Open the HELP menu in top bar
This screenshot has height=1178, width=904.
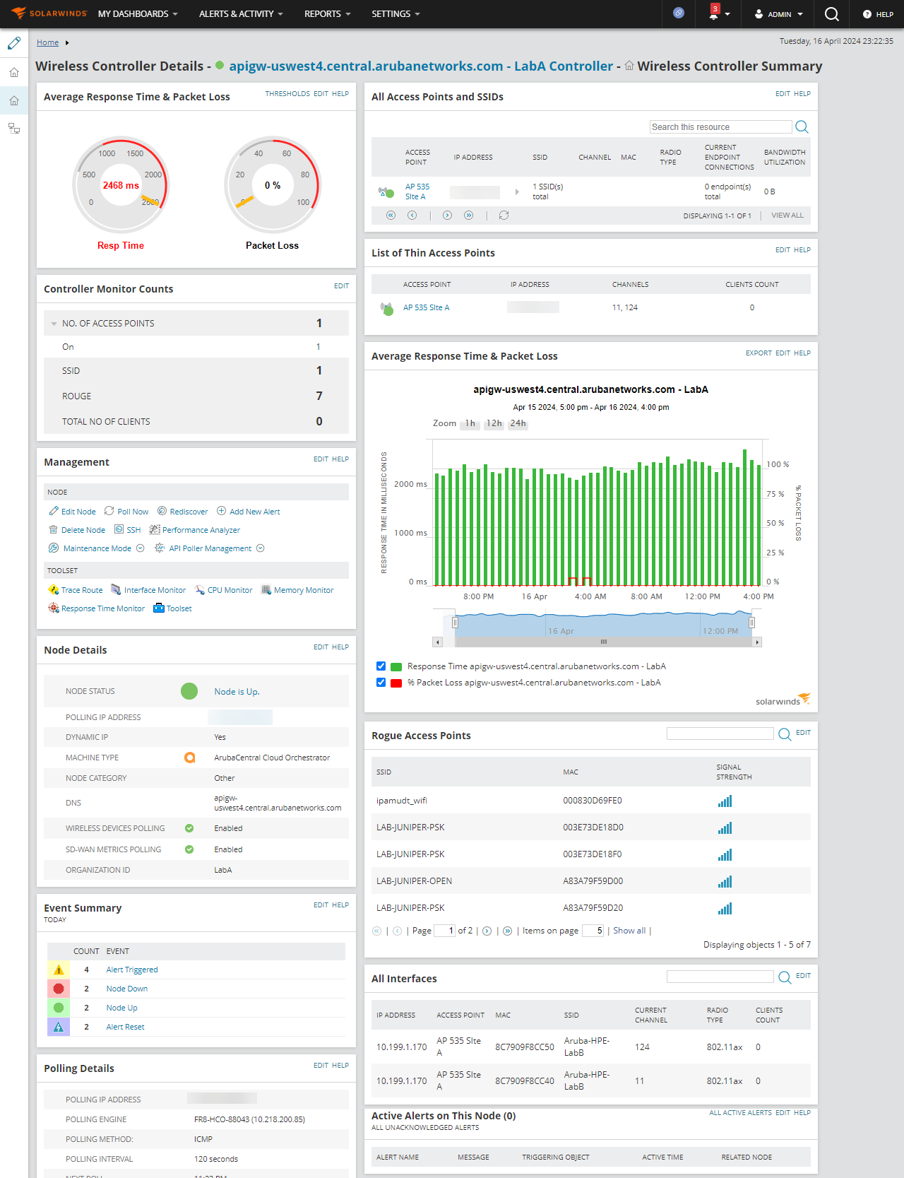[x=878, y=14]
